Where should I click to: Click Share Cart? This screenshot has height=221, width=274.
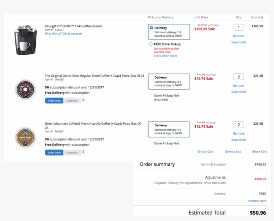(x=259, y=151)
